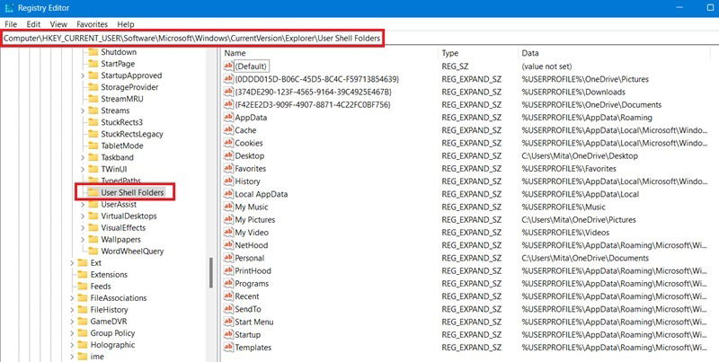Click the string icon beside AppData entry
Image resolution: width=719 pixels, height=362 pixels.
point(228,118)
